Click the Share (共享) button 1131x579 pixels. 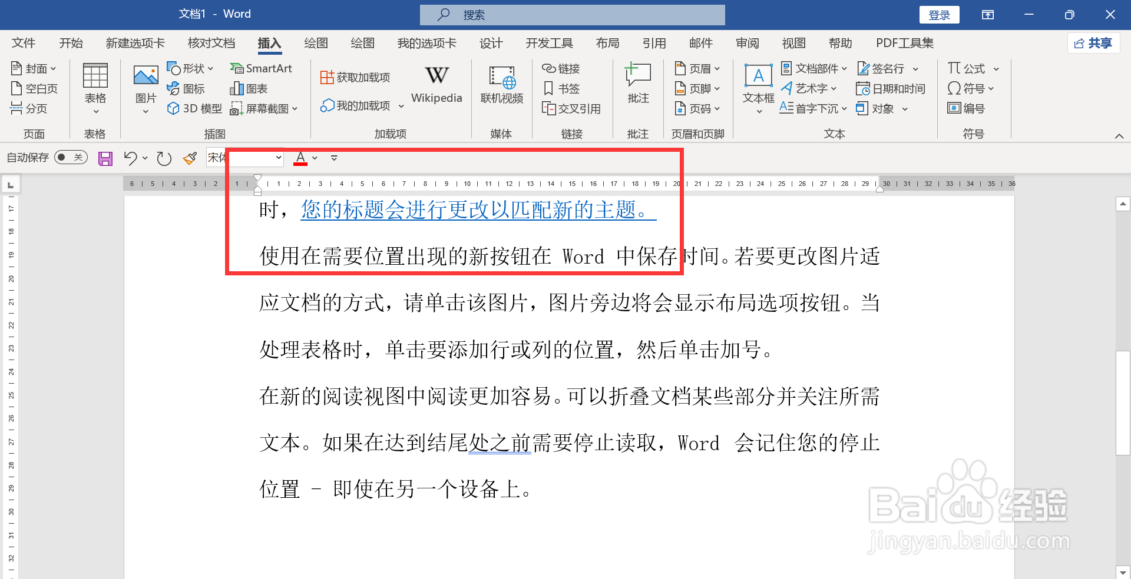(1093, 43)
